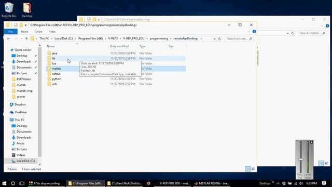The image size is (332, 187).
Task: Select the python folder
Action: tap(116, 79)
